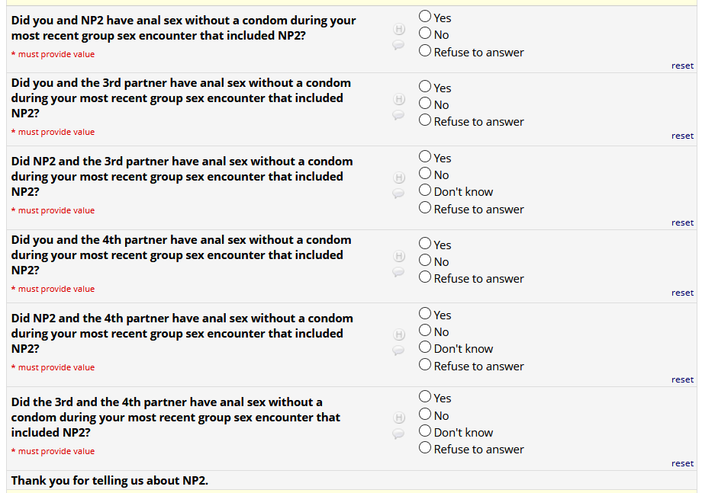Reset the 'NP2 and the 3rd partner' answer
Viewport: 702px width, 493px height.
[x=682, y=222]
